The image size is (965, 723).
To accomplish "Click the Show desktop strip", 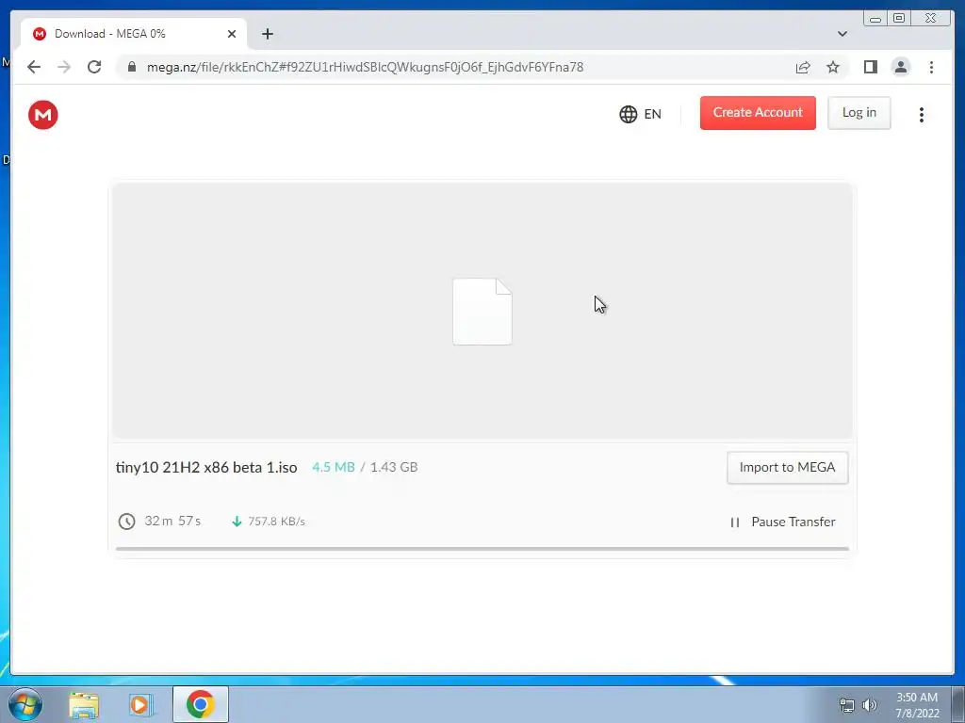I will pyautogui.click(x=958, y=704).
